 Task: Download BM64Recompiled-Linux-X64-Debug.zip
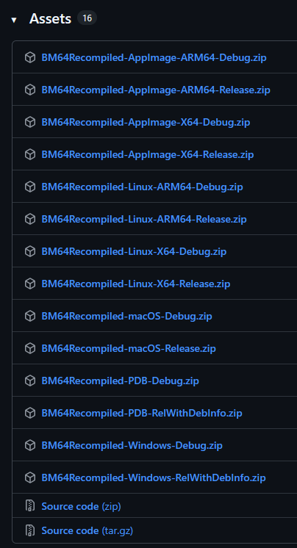click(x=134, y=251)
